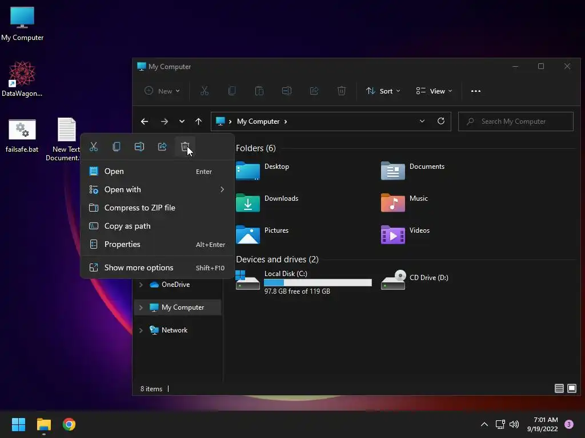The height and width of the screenshot is (438, 585).
Task: Open the Desktop folder
Action: 263,171
